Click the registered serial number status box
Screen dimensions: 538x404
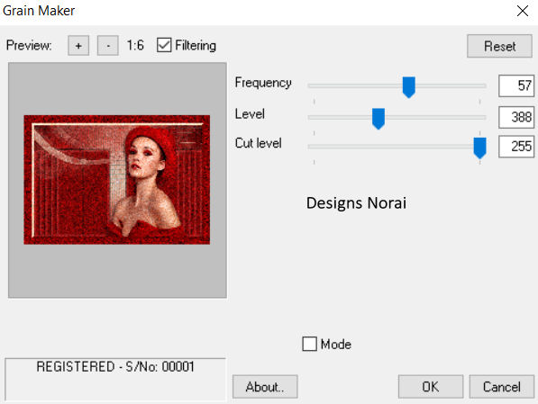(115, 379)
